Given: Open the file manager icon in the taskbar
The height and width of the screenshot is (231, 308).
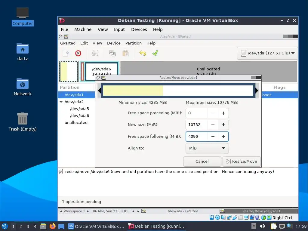Looking at the screenshot, I should (x=43, y=226).
